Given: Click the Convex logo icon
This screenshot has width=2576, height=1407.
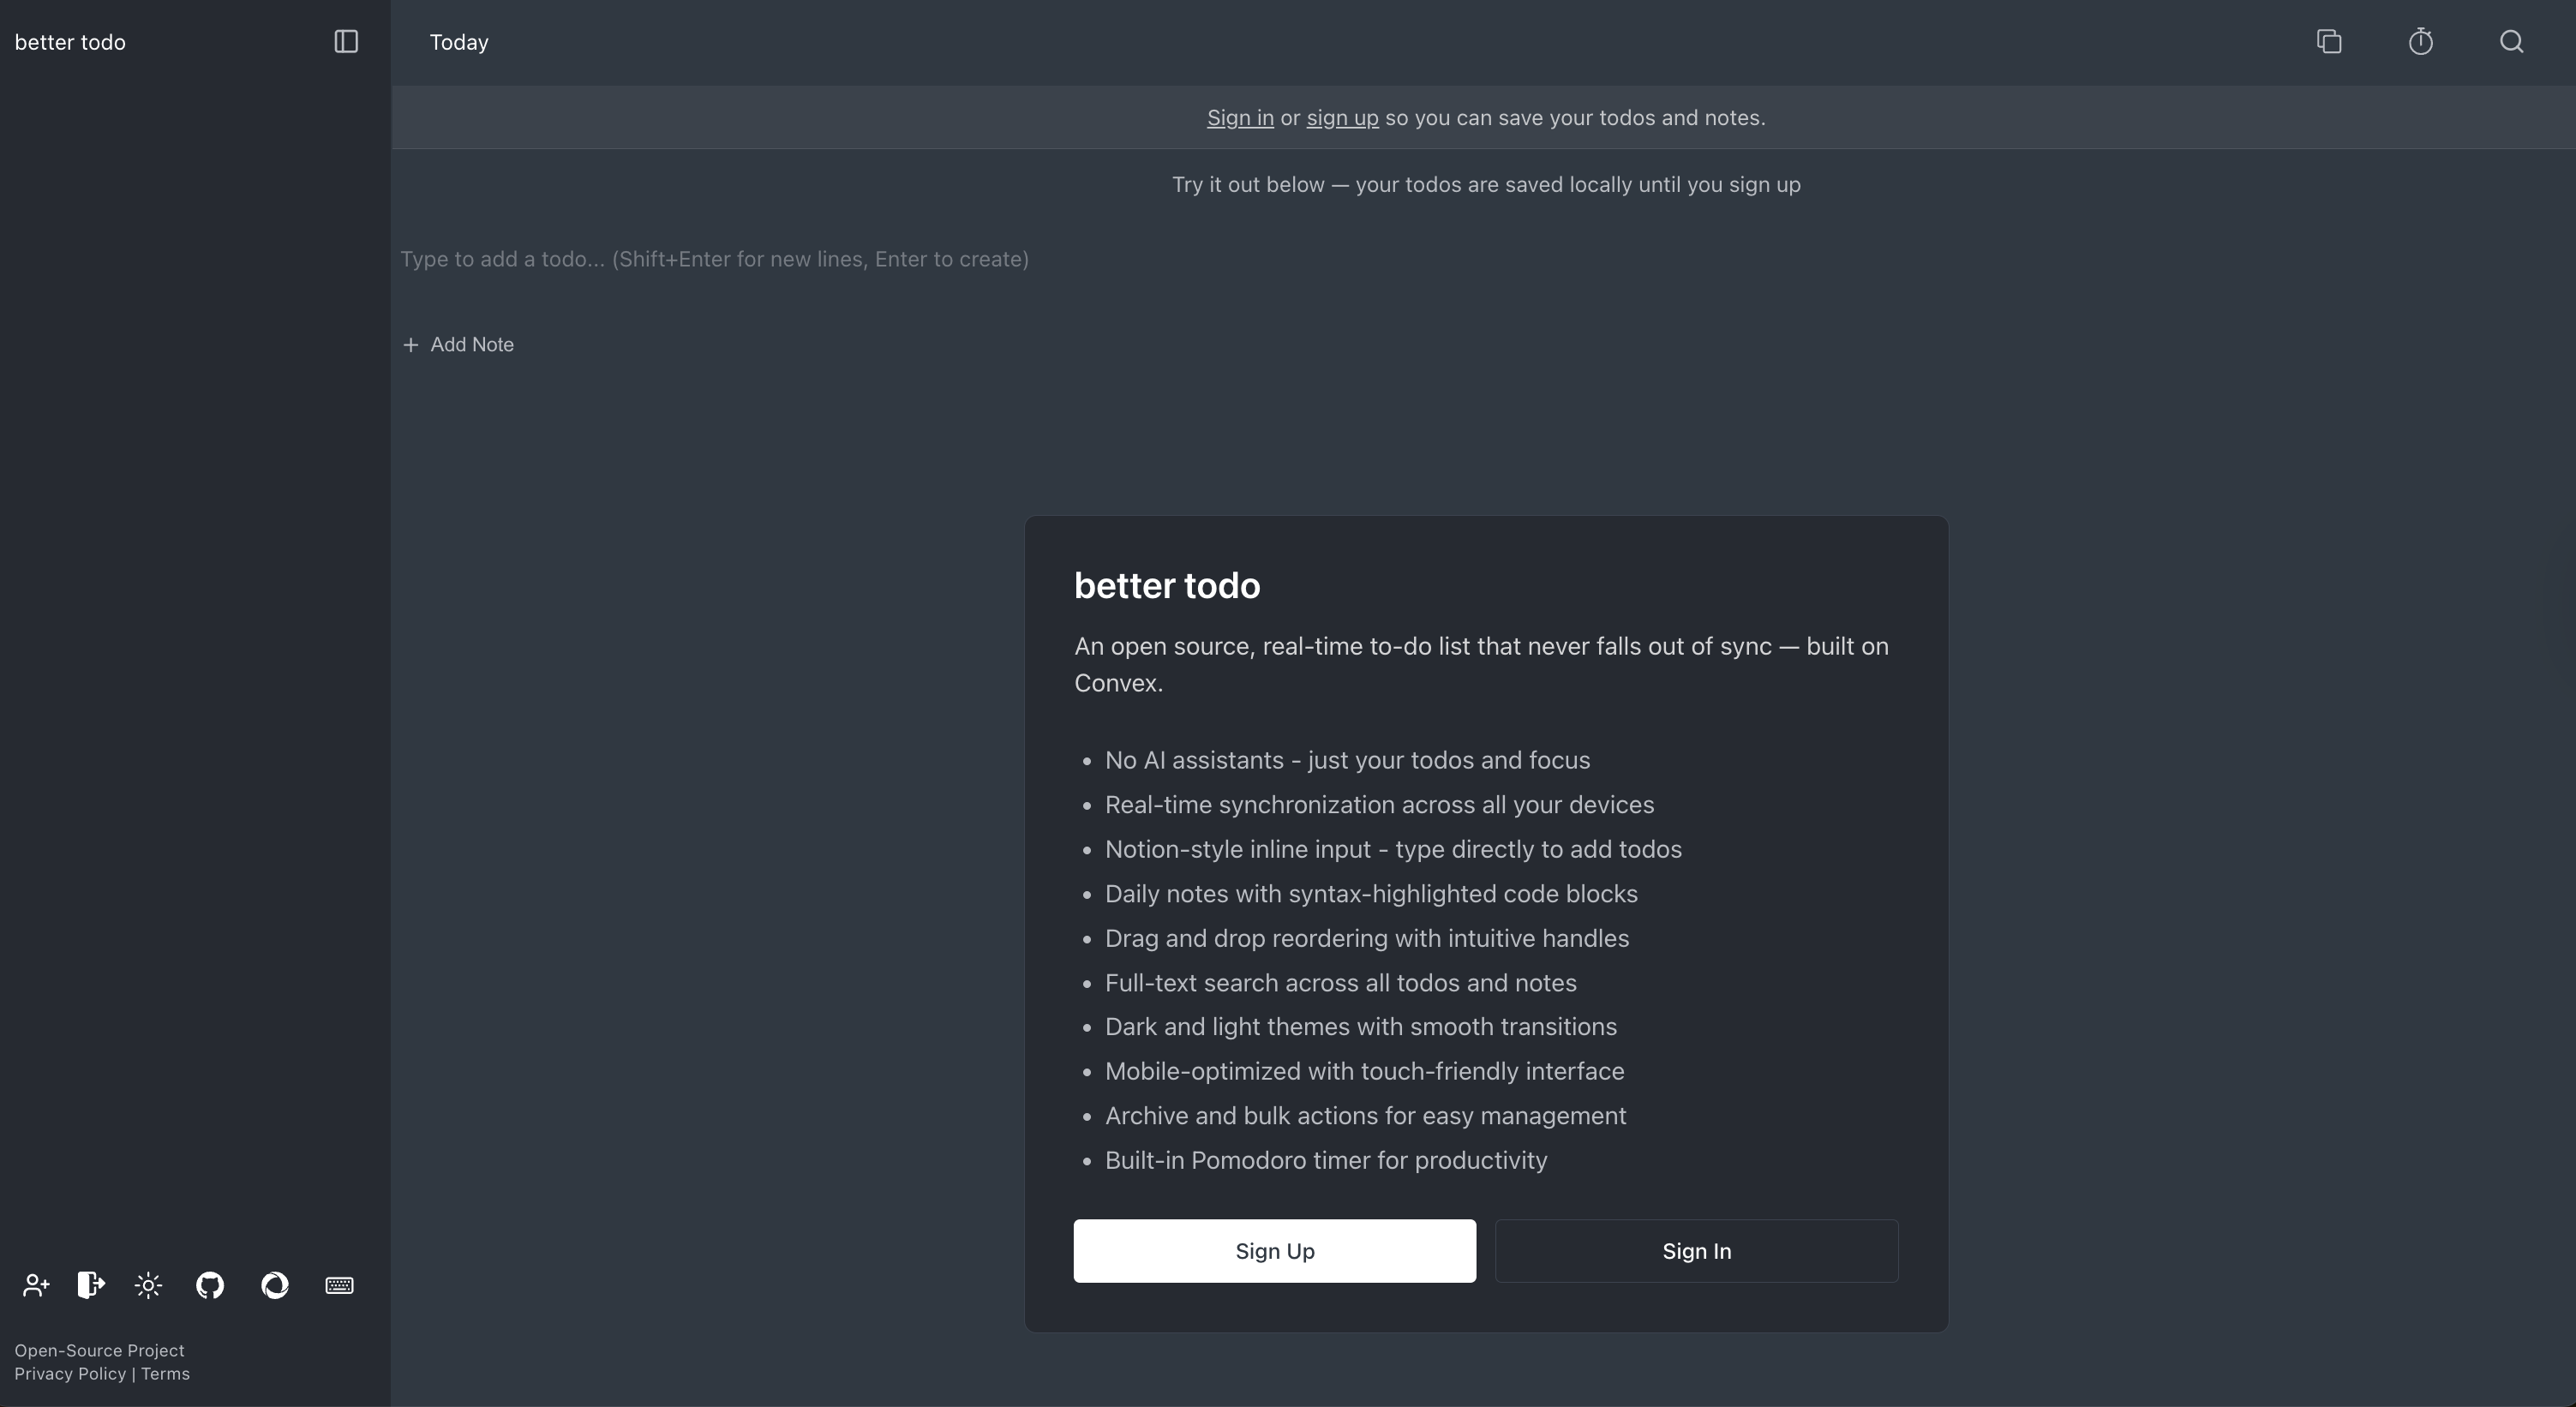Looking at the screenshot, I should tap(275, 1285).
